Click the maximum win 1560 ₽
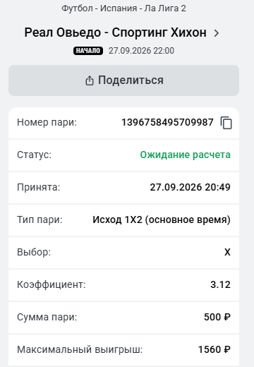254x367 pixels. (x=214, y=349)
